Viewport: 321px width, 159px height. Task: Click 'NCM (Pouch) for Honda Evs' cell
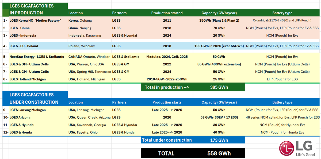[282, 132]
